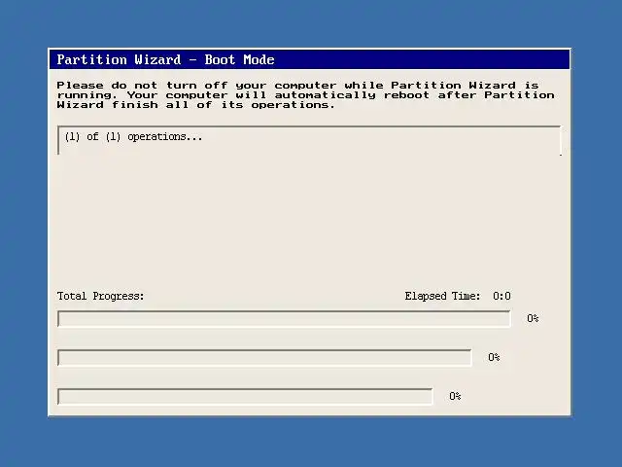Viewport: 622px width, 467px height.
Task: Click the elapsed time value 0:0
Action: click(x=501, y=296)
